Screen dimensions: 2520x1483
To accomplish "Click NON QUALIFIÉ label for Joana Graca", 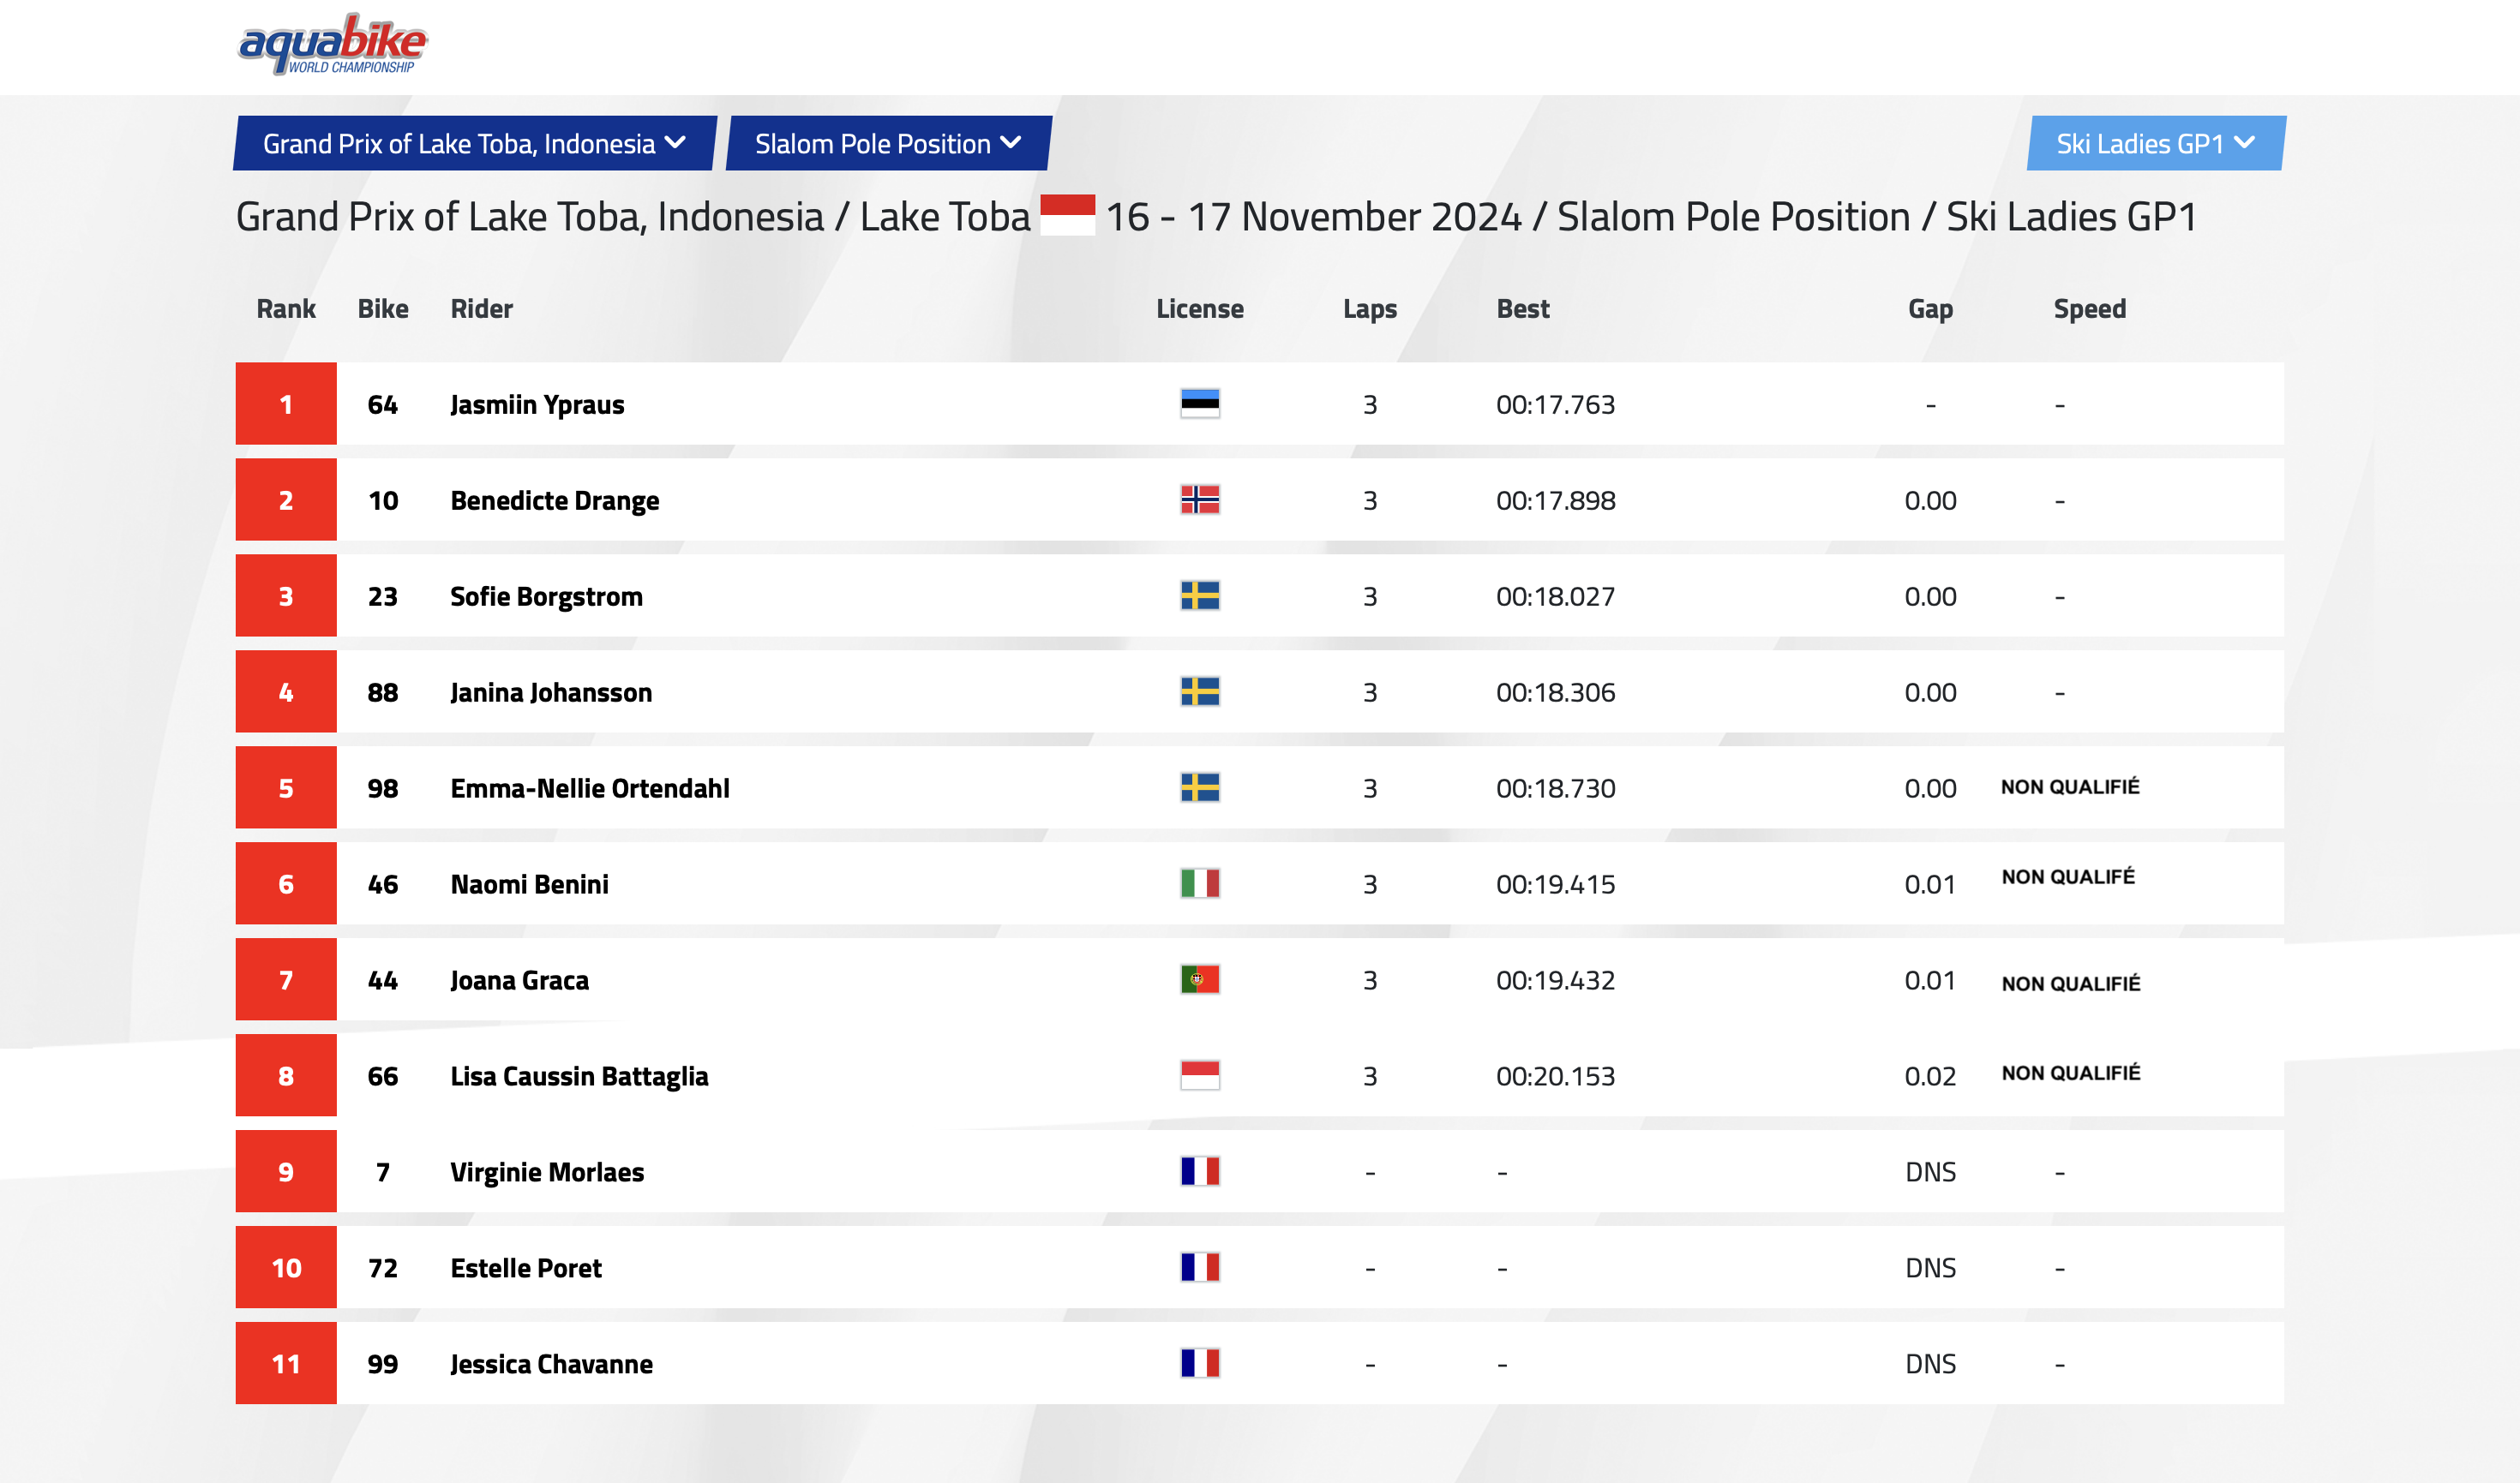I will pyautogui.click(x=2071, y=984).
